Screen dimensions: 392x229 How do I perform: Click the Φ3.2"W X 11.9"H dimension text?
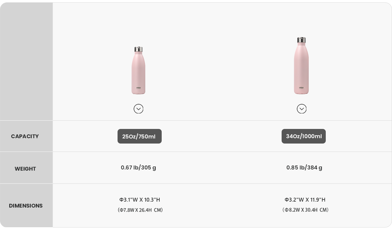pos(305,200)
